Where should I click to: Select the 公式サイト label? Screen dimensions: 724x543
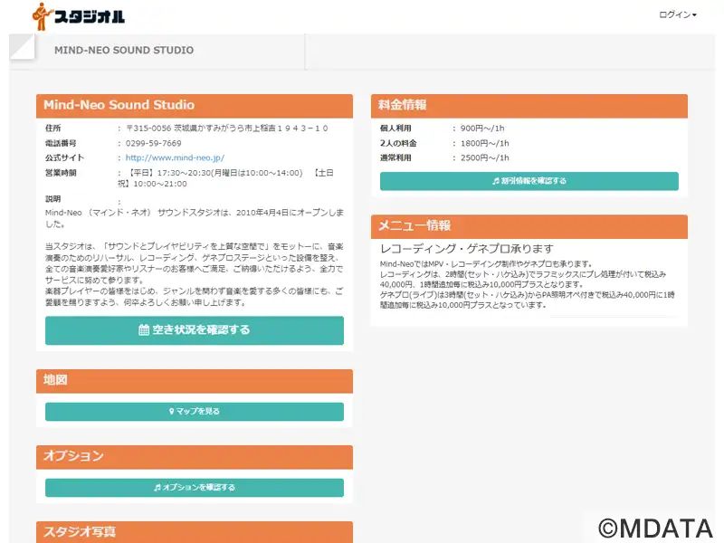(x=64, y=157)
